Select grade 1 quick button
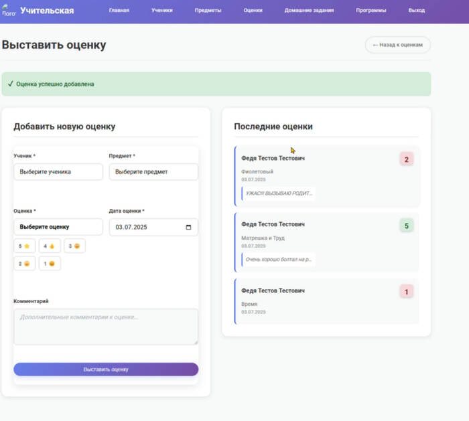 50,264
